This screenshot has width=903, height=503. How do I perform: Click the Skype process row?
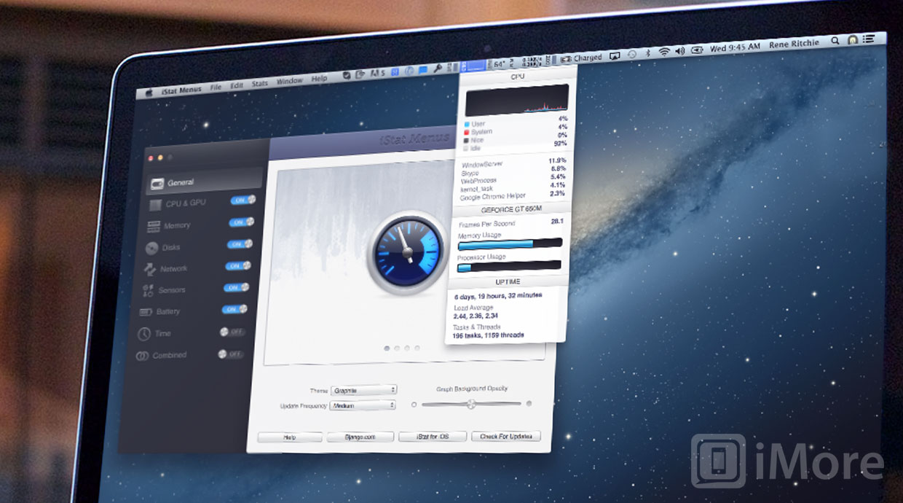(514, 171)
